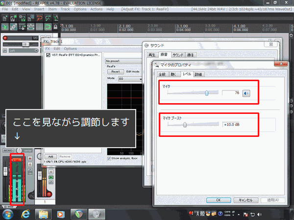
Task: Click the solo S button on track 1
Action: click(x=49, y=168)
